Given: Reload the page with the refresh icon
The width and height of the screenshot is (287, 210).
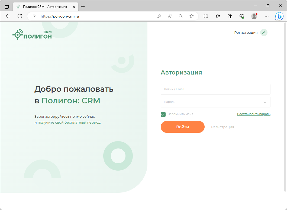Looking at the screenshot, I should pyautogui.click(x=20, y=16).
